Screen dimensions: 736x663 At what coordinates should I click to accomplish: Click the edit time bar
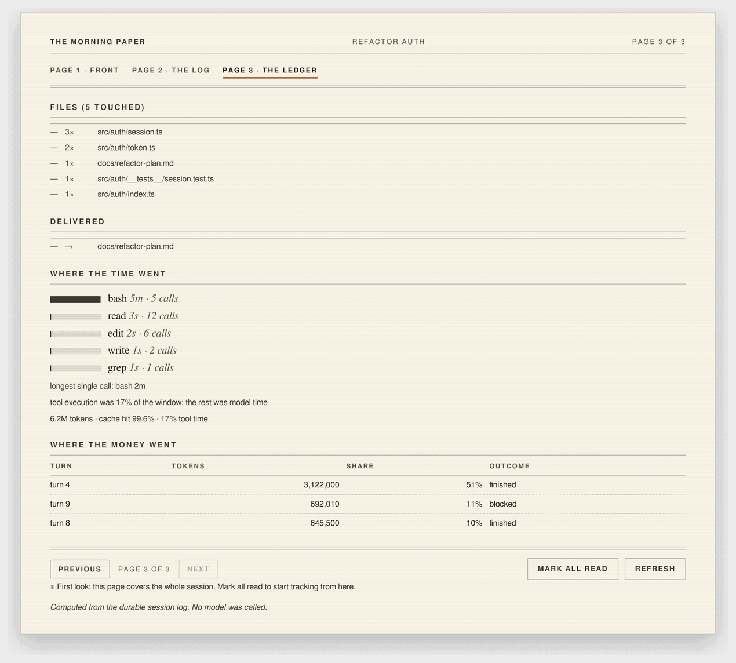pos(75,334)
